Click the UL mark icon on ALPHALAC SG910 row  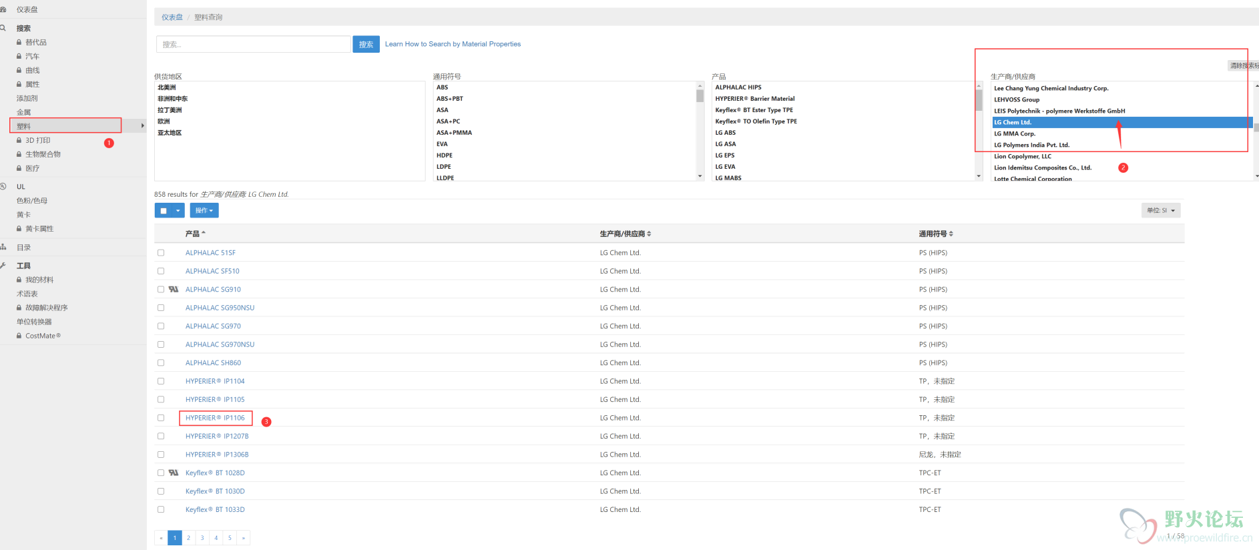click(174, 289)
